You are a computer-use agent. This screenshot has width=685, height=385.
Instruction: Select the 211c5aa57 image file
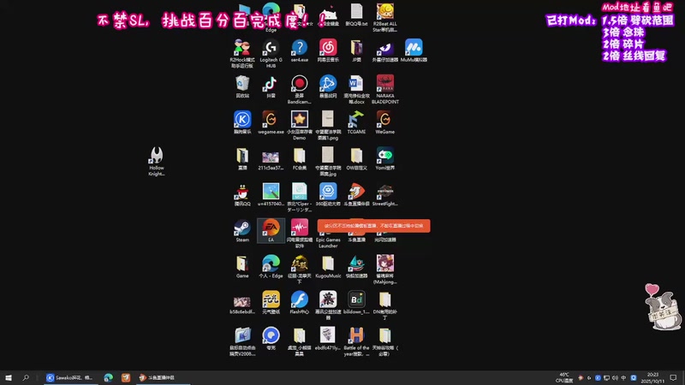(271, 158)
